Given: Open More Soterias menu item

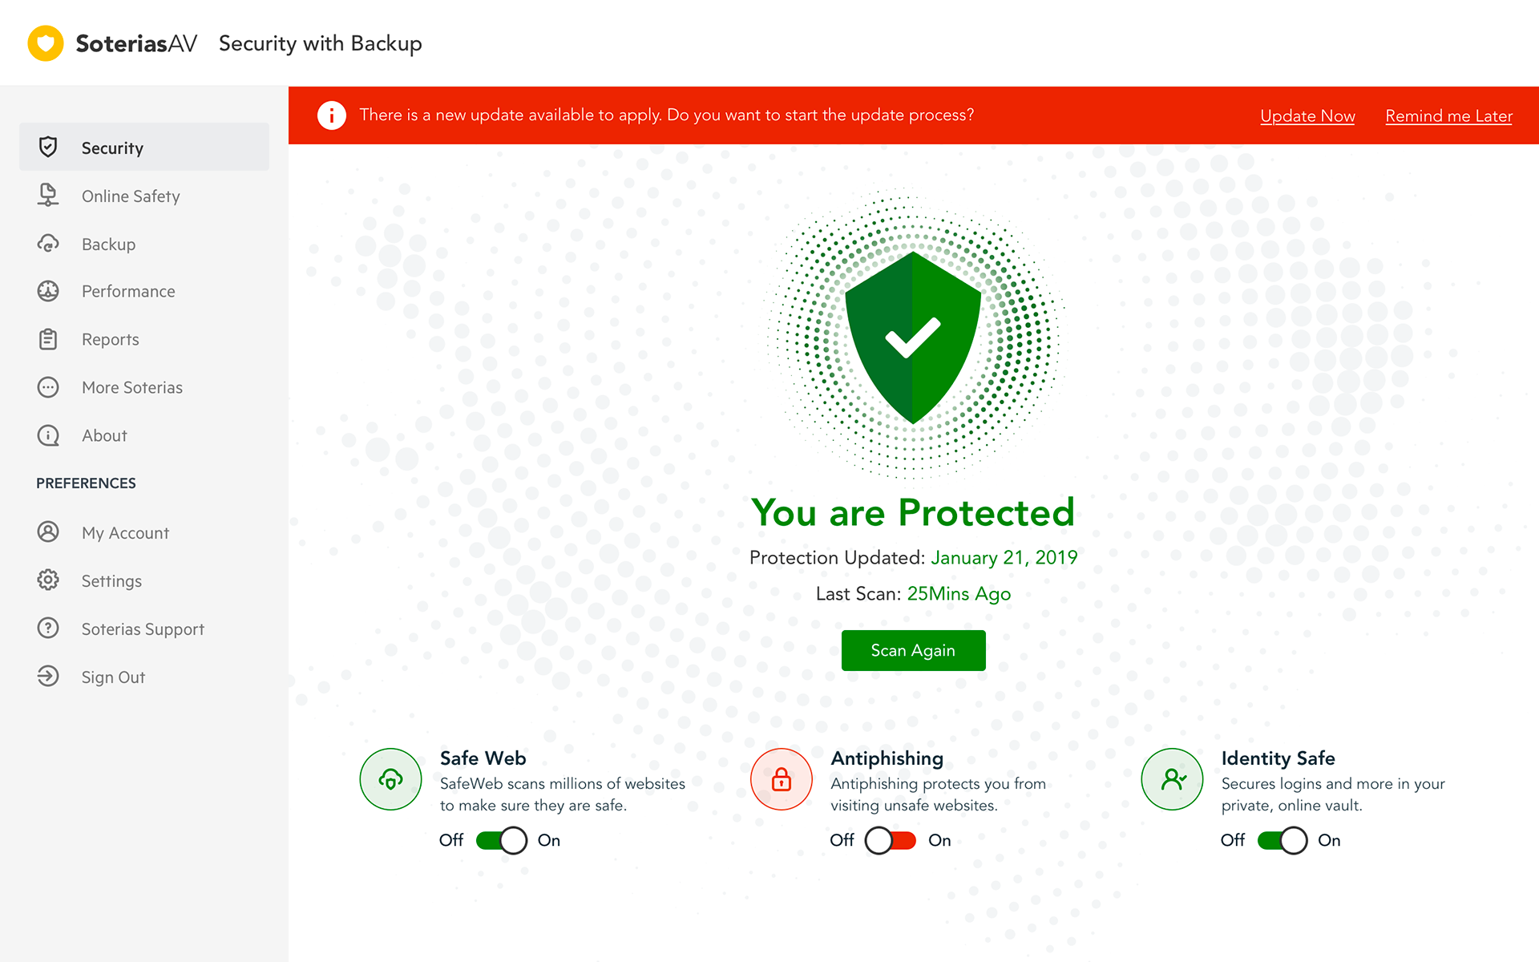Looking at the screenshot, I should [132, 388].
